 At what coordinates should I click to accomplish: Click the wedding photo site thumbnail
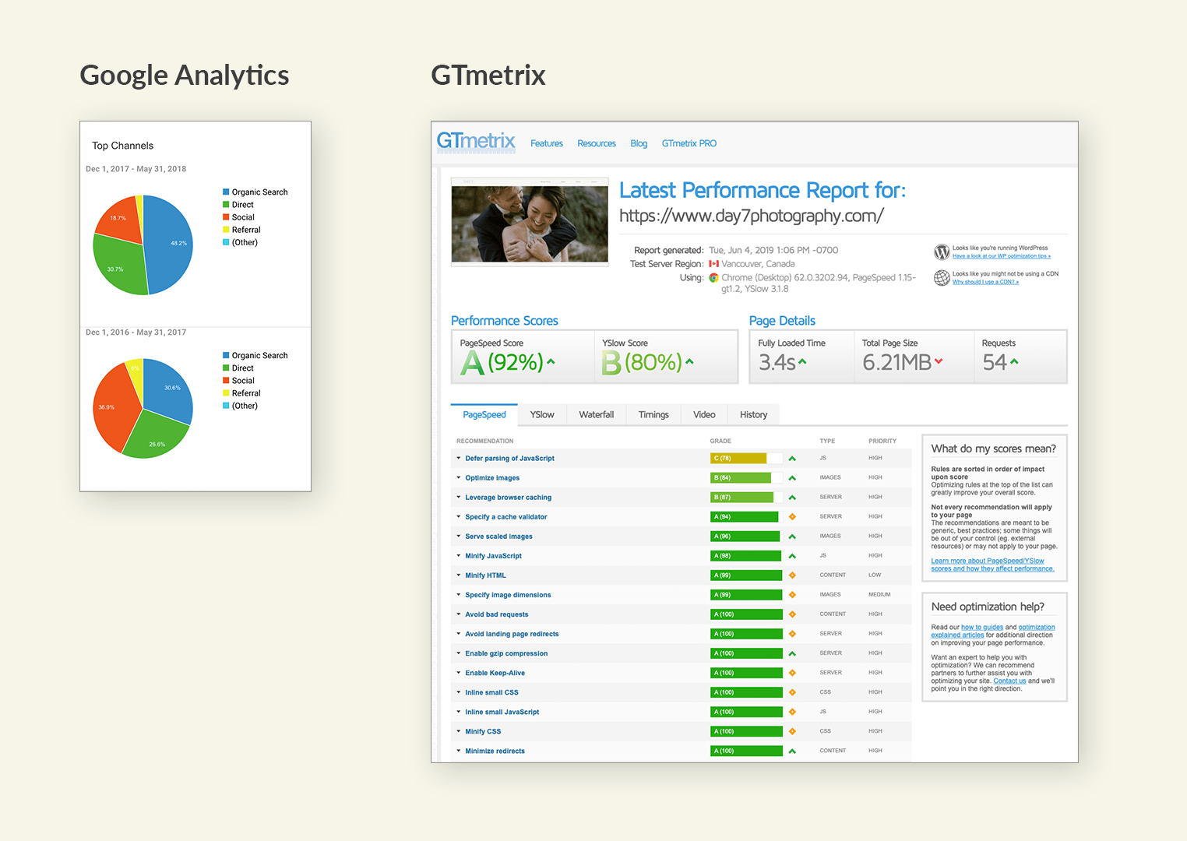click(x=530, y=222)
